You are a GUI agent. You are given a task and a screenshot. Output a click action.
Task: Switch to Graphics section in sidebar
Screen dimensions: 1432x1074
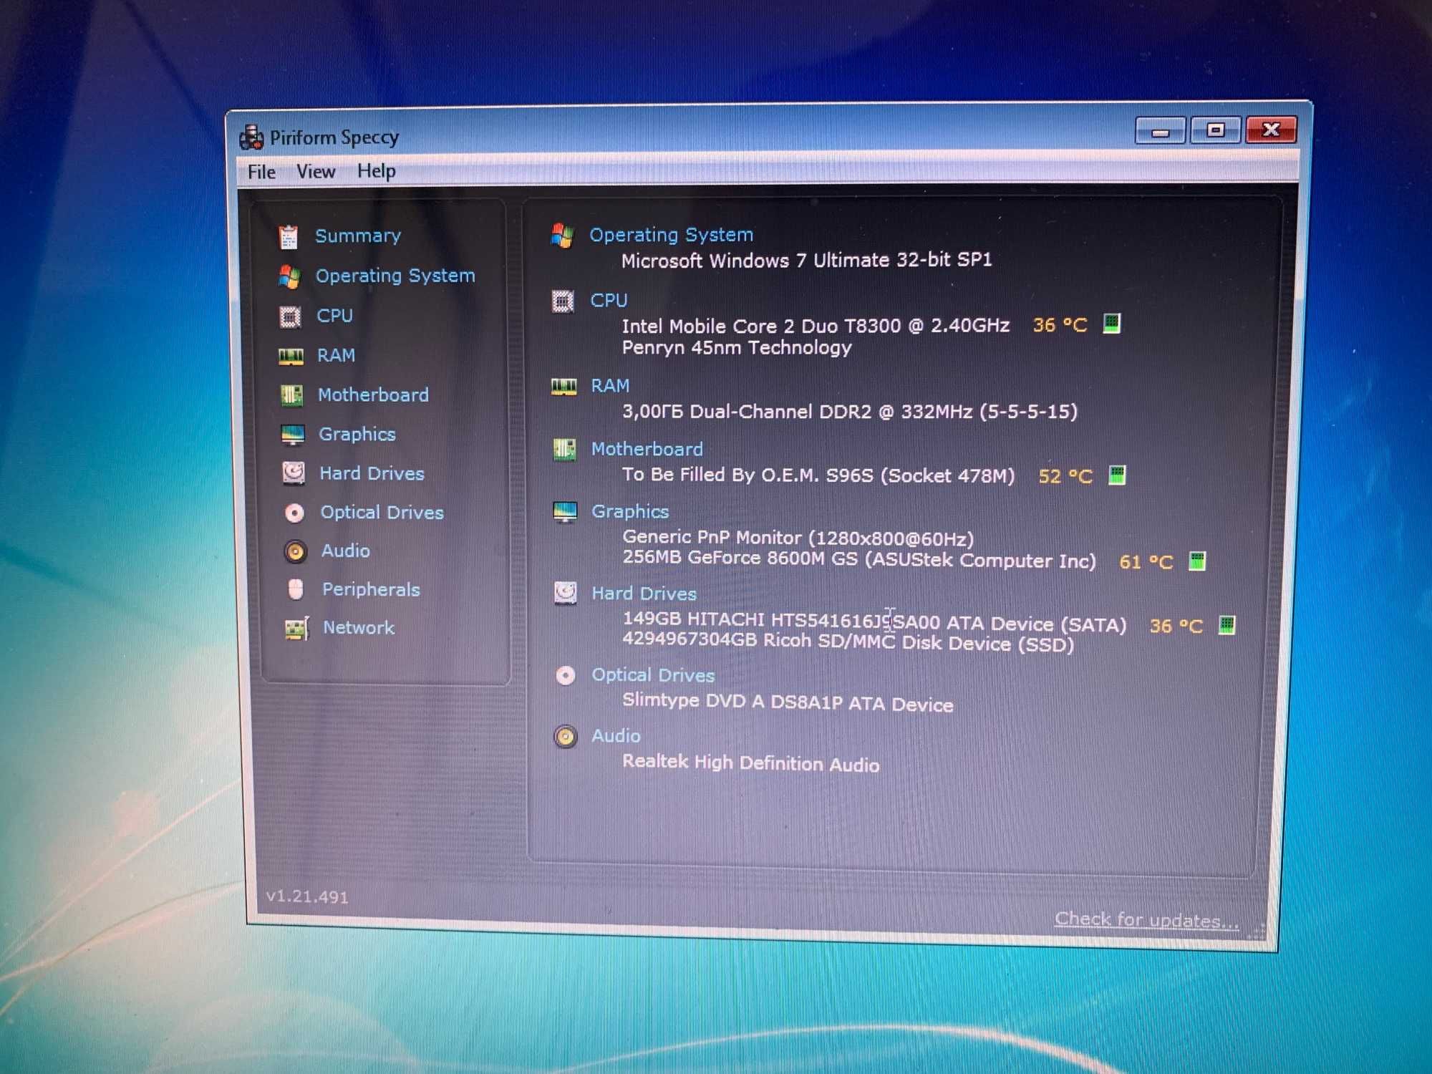[357, 434]
